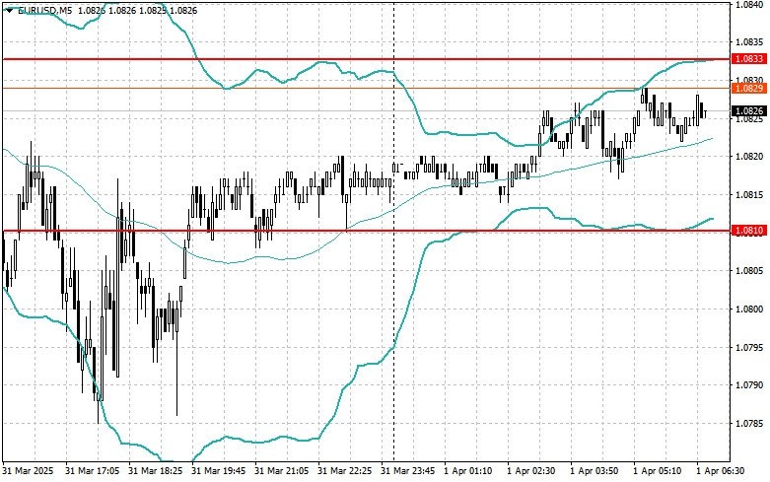Click the 1 Apr 05:10 time label
This screenshot has width=770, height=482.
(657, 471)
